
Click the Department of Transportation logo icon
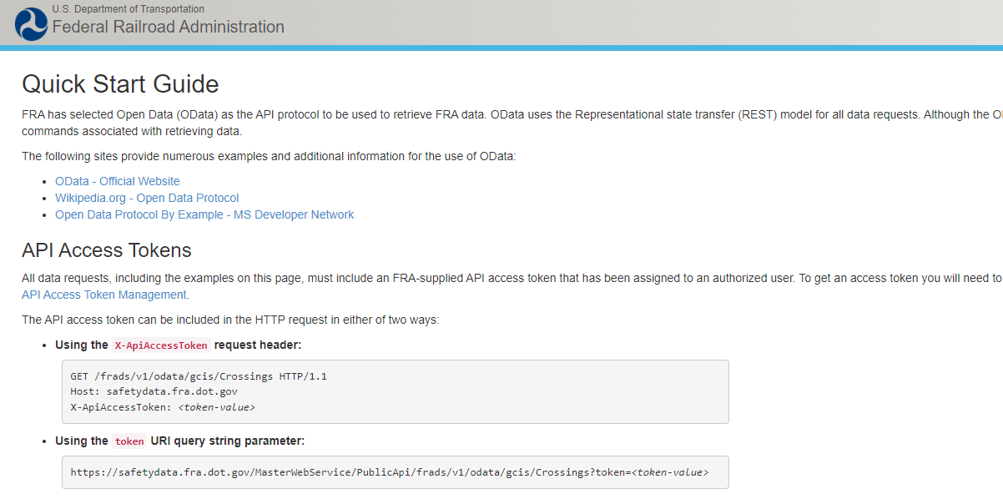31,23
